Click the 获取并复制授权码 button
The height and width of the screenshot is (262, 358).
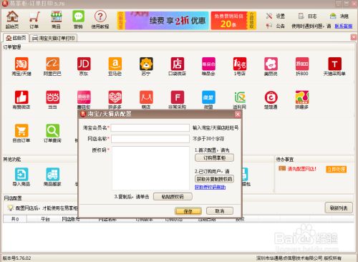point(214,179)
